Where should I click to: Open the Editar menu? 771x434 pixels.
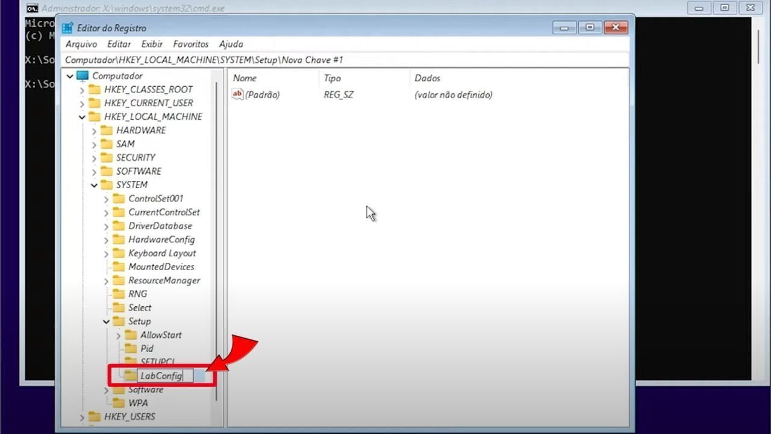(119, 44)
